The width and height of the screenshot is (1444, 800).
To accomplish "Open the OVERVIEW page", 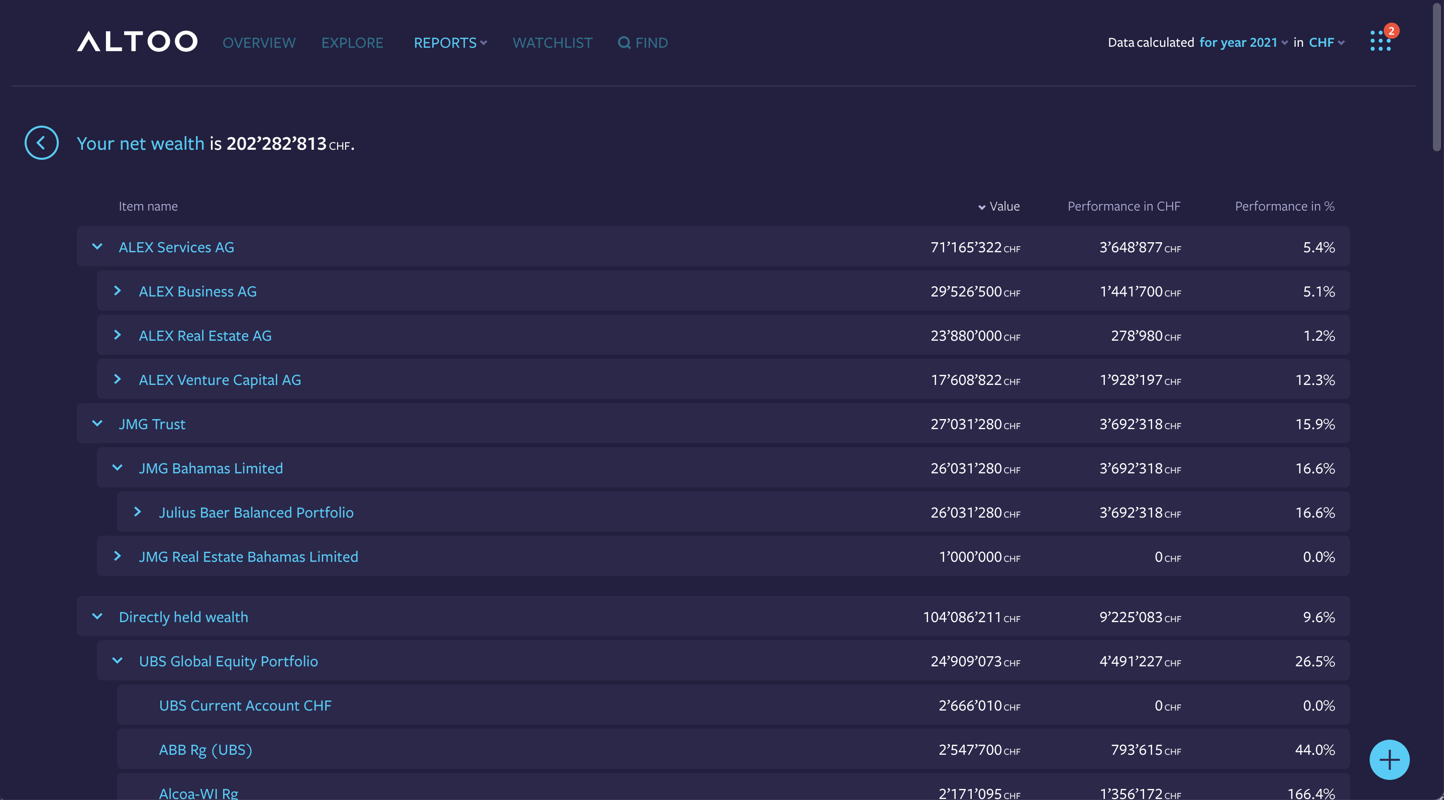I will (x=259, y=43).
